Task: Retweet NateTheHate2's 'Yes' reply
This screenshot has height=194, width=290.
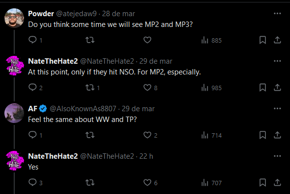Action: [x=90, y=183]
